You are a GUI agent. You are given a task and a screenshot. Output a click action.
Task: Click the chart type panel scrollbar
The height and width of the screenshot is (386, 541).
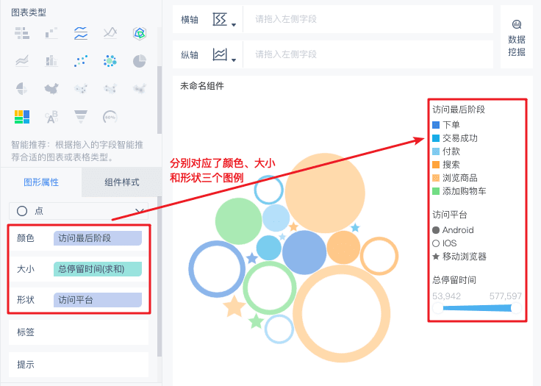pos(159,99)
